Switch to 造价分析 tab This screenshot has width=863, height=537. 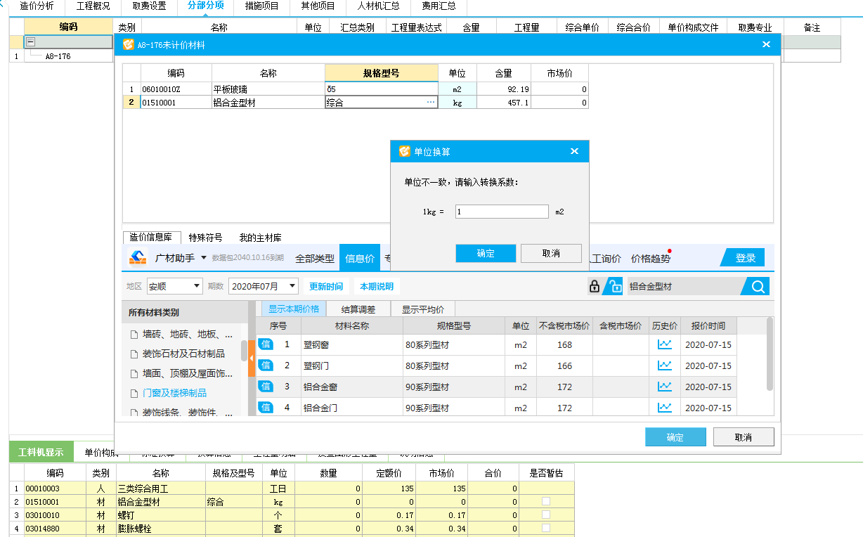[x=37, y=6]
